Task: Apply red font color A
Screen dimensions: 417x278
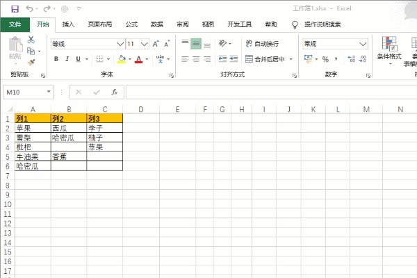Action: [138, 59]
